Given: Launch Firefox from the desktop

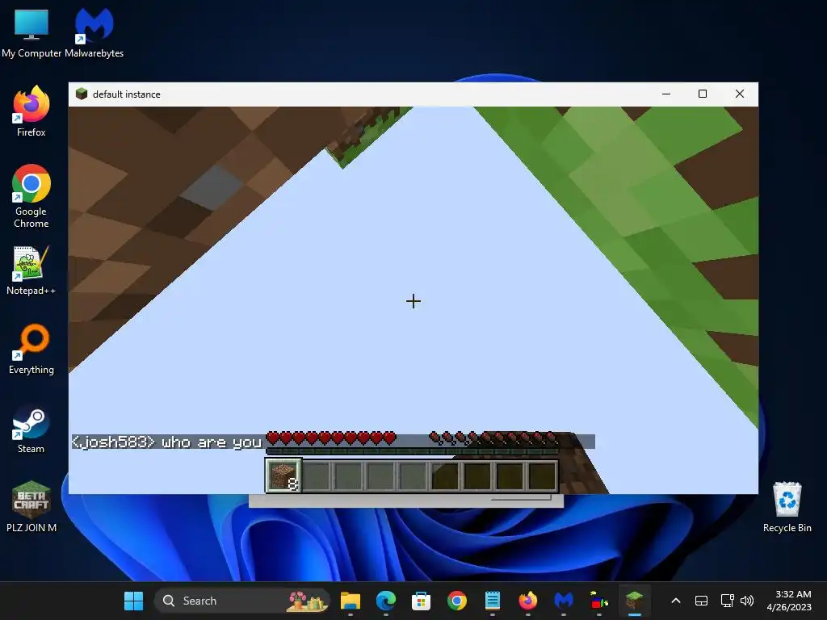Looking at the screenshot, I should [31, 111].
